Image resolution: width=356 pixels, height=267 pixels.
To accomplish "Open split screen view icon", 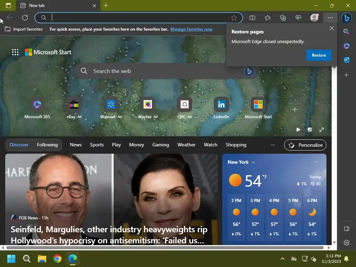I will click(252, 18).
